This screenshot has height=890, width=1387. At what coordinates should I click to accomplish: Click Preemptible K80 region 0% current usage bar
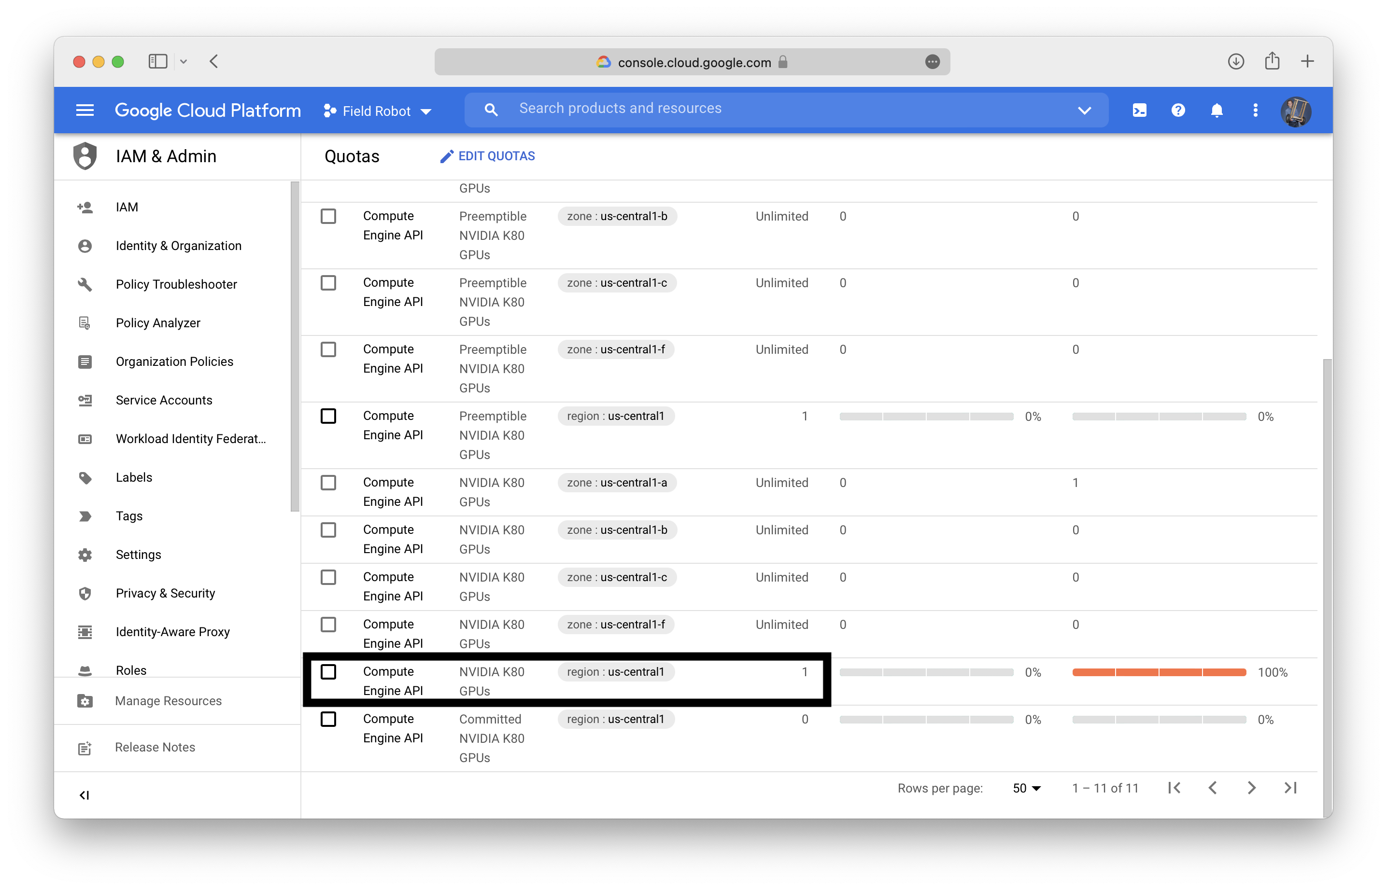click(x=926, y=417)
